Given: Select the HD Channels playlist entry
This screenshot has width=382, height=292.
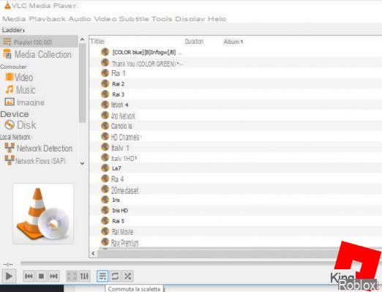Looking at the screenshot, I should (x=126, y=138).
